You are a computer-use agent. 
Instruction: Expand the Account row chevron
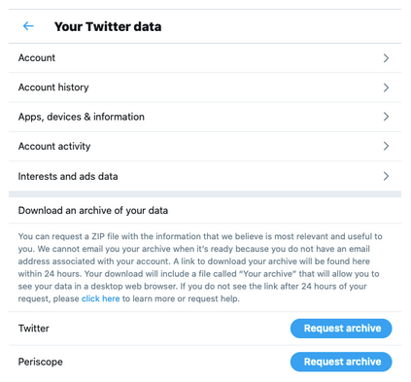click(386, 58)
